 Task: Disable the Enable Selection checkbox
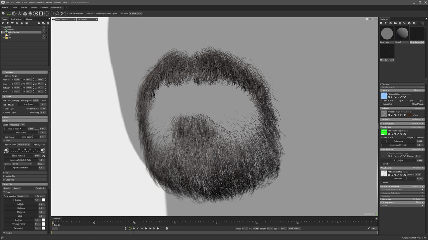(68, 13)
